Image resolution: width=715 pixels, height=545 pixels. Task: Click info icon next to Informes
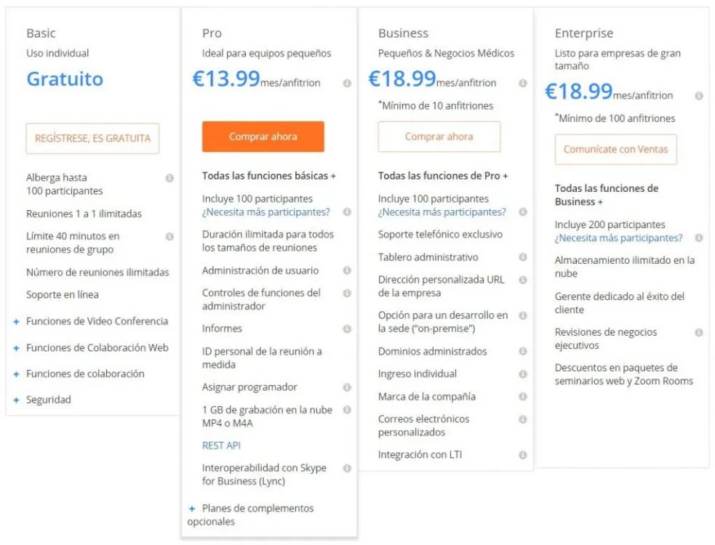347,328
